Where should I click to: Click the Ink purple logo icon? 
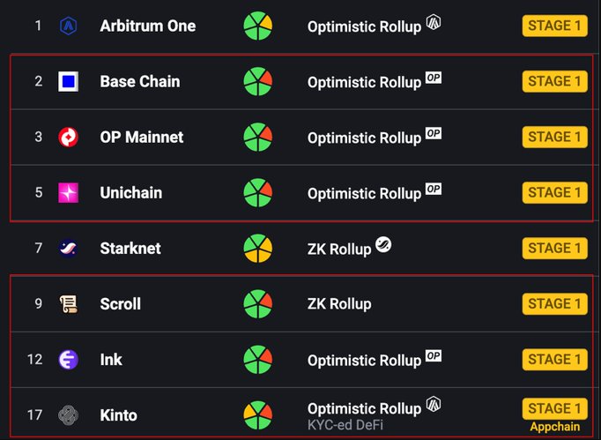68,360
